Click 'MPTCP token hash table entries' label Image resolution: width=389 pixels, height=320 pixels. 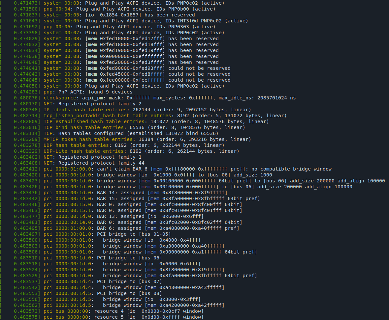pyautogui.click(x=88, y=139)
